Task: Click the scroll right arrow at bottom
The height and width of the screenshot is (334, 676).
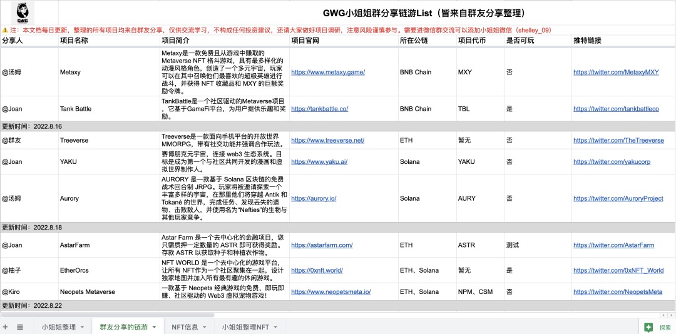Action: [671, 315]
